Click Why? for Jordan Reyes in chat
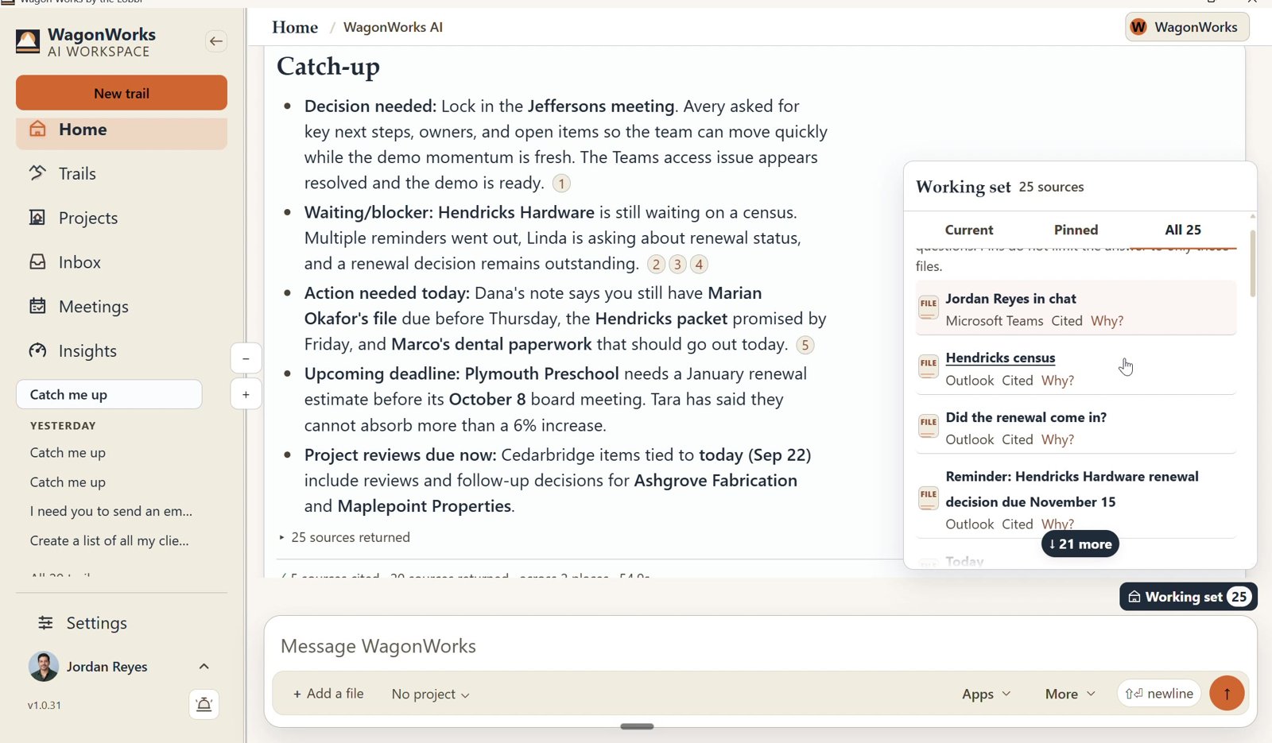 coord(1107,321)
